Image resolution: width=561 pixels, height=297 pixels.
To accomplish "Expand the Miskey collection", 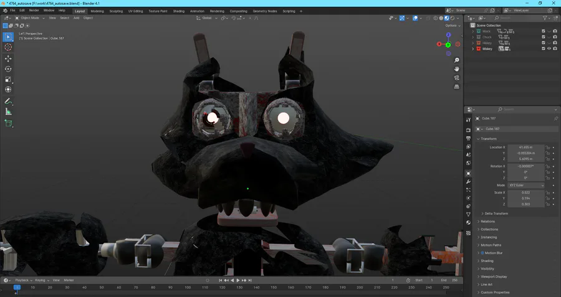I will click(x=473, y=49).
